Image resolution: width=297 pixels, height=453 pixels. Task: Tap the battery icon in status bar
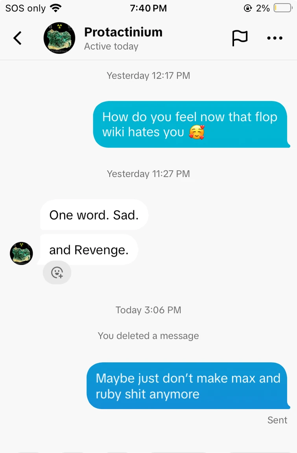pos(283,8)
